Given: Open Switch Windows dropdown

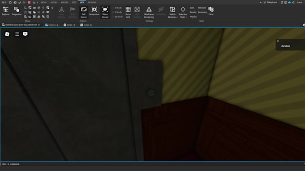Looking at the screenshot, I should 173,12.
